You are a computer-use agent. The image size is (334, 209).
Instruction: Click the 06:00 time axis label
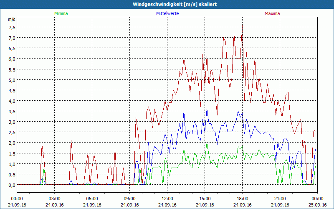coord(92,199)
